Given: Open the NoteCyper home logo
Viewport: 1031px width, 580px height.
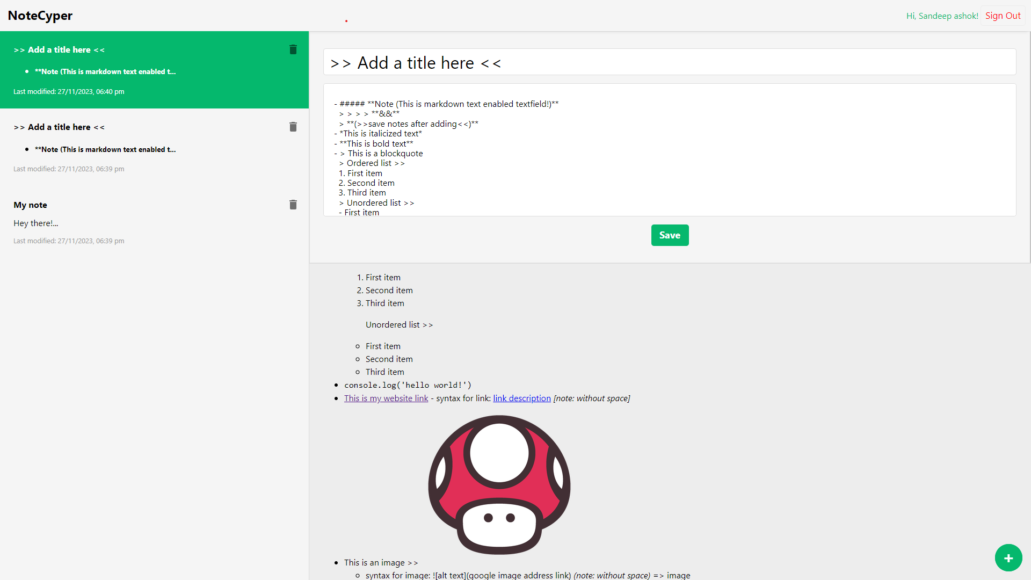Looking at the screenshot, I should click(40, 16).
